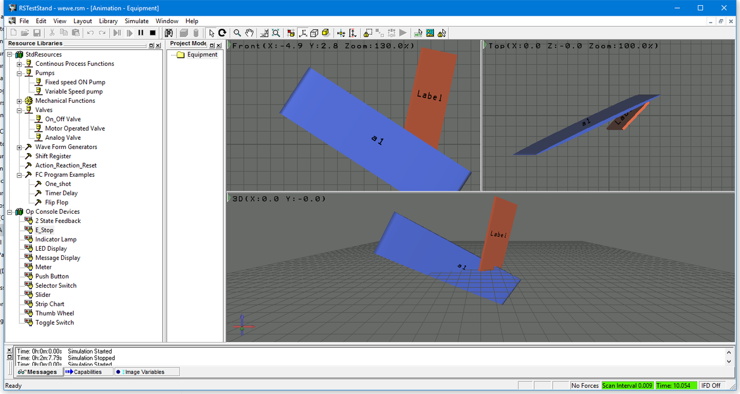Select the E_Stop console device
740x394 pixels.
tap(45, 230)
